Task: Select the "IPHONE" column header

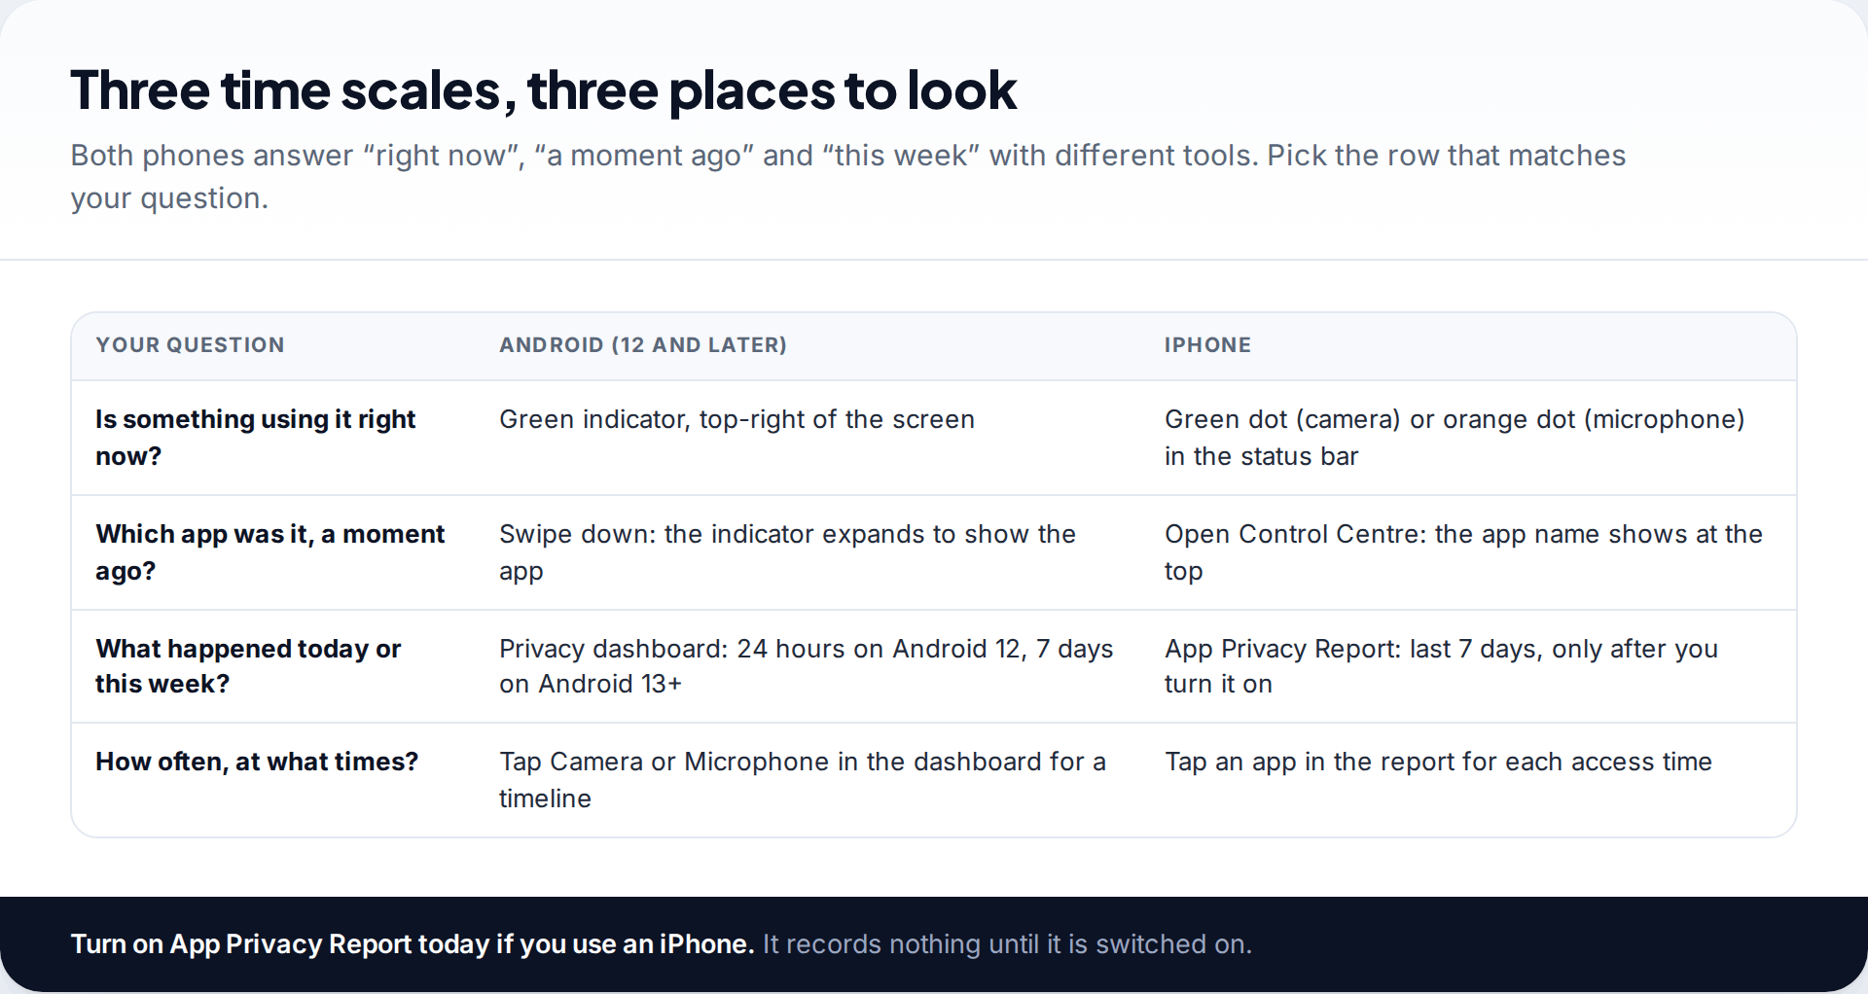Action: point(1207,345)
